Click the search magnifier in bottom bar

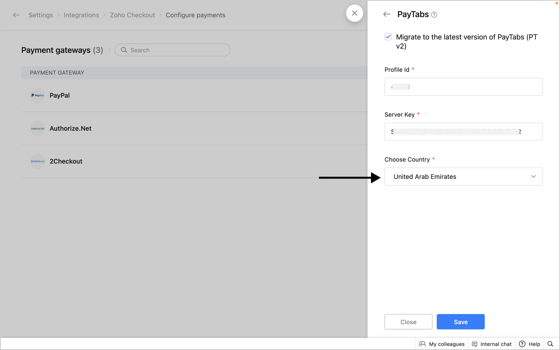click(x=550, y=344)
